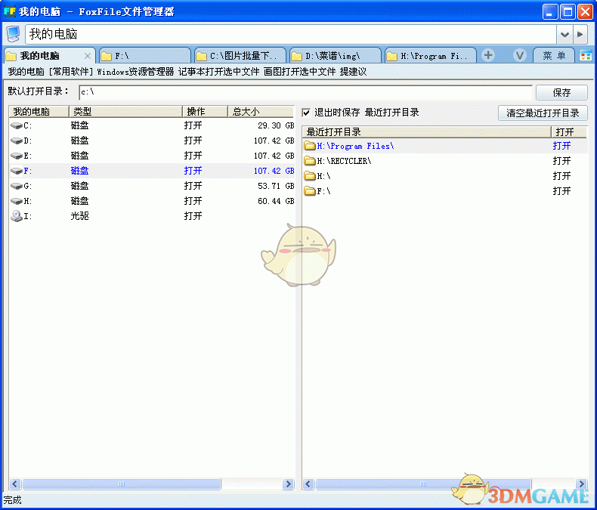Screen dimensions: 597x510
Task: Switch to the C:\图片批量下 tab
Action: (240, 56)
